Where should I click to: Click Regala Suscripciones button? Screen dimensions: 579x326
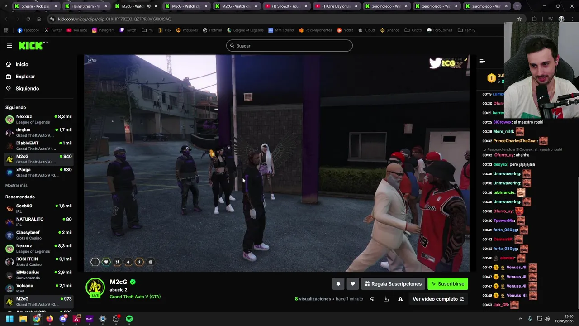tap(393, 284)
